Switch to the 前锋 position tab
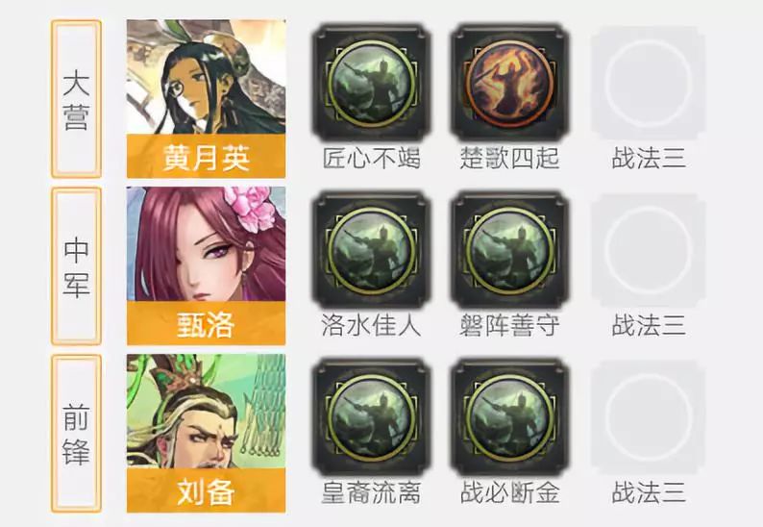 [x=76, y=434]
